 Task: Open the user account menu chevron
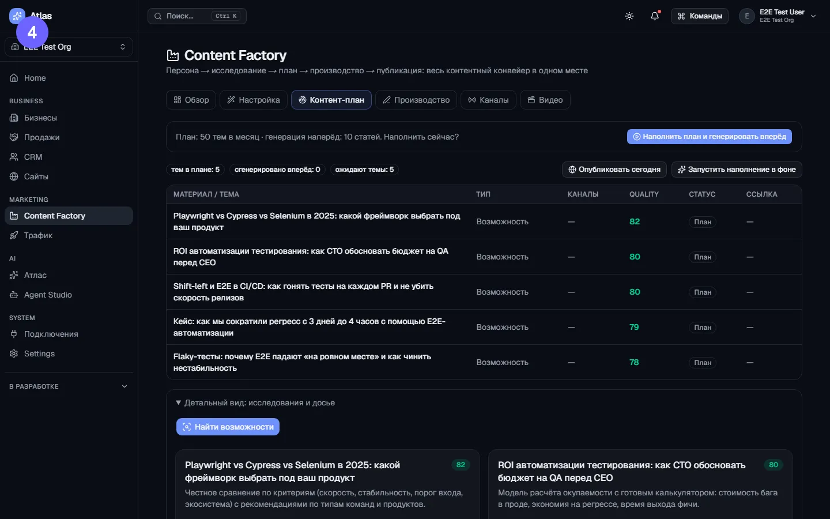tap(813, 16)
